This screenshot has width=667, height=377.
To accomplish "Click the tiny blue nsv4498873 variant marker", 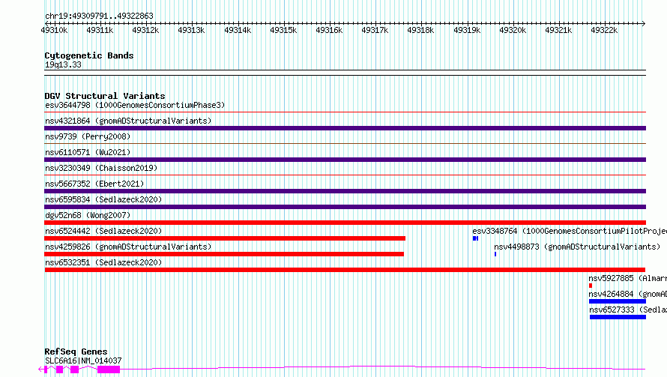I will (495, 254).
